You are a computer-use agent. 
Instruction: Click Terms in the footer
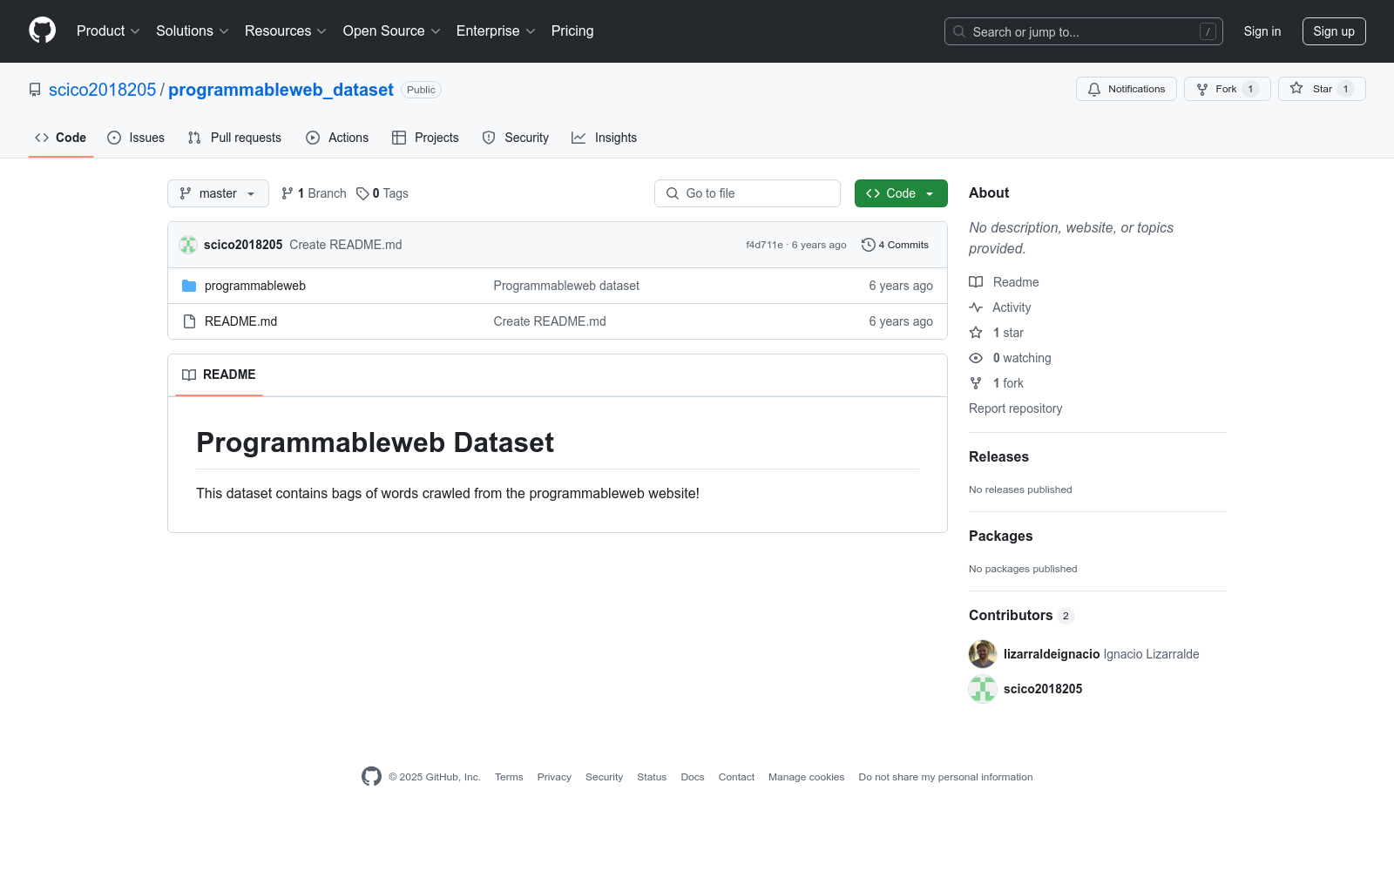509,777
